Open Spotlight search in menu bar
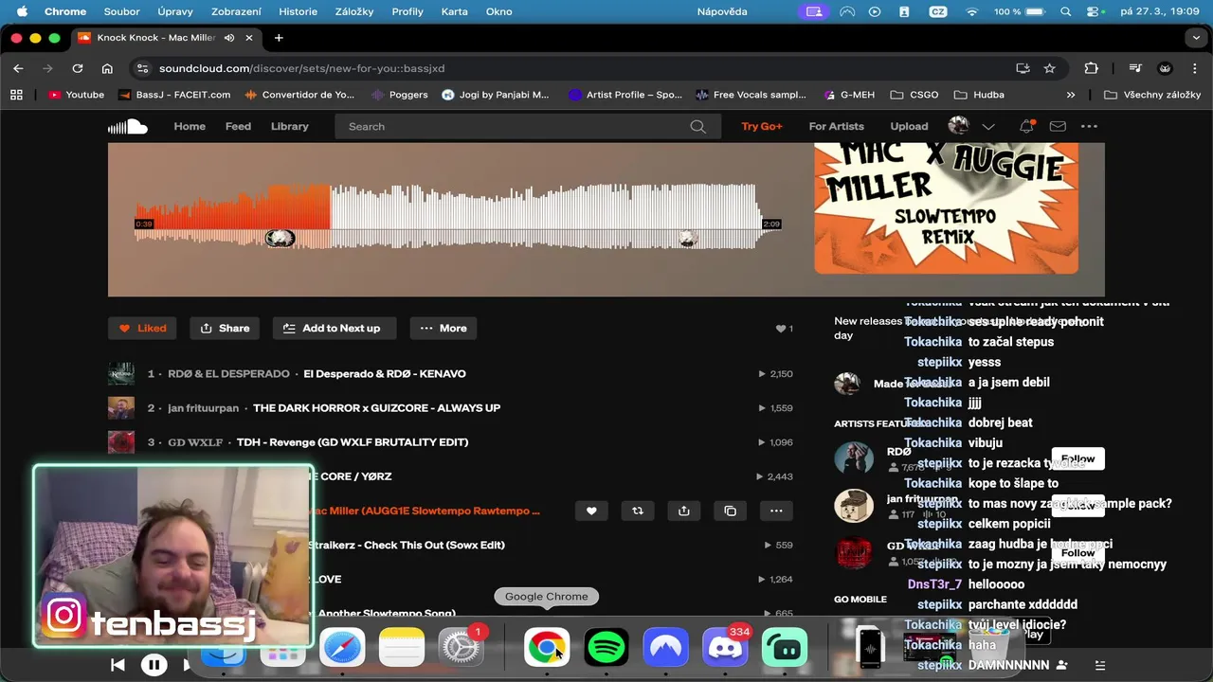This screenshot has width=1213, height=682. [1066, 11]
